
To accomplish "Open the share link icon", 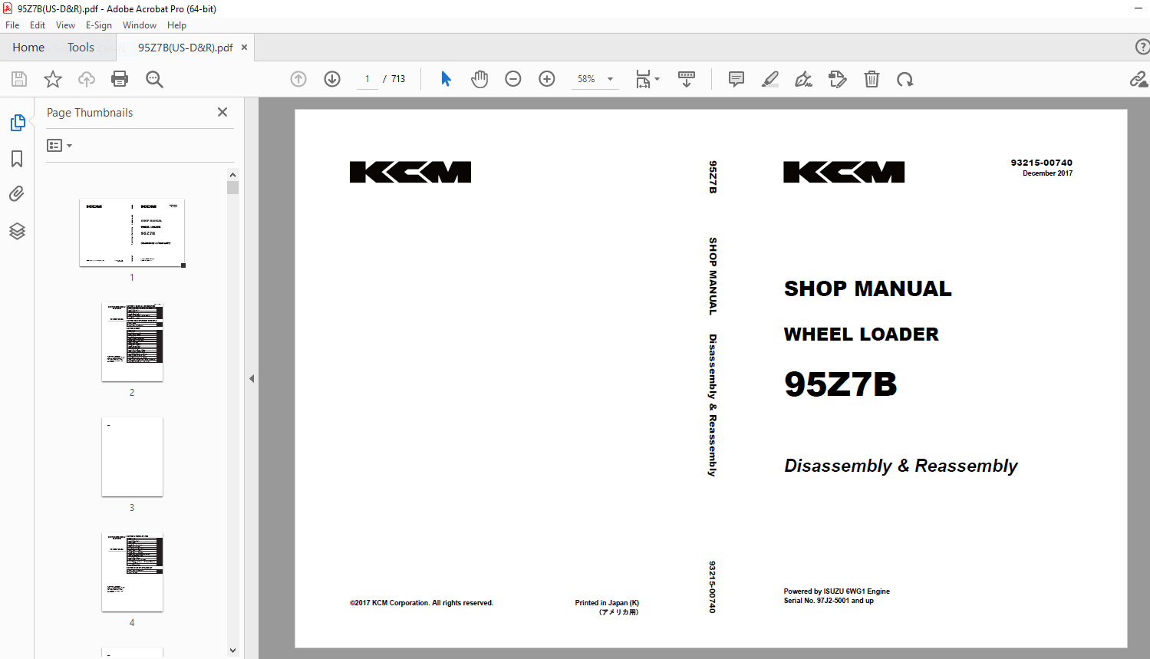I will tap(1139, 79).
